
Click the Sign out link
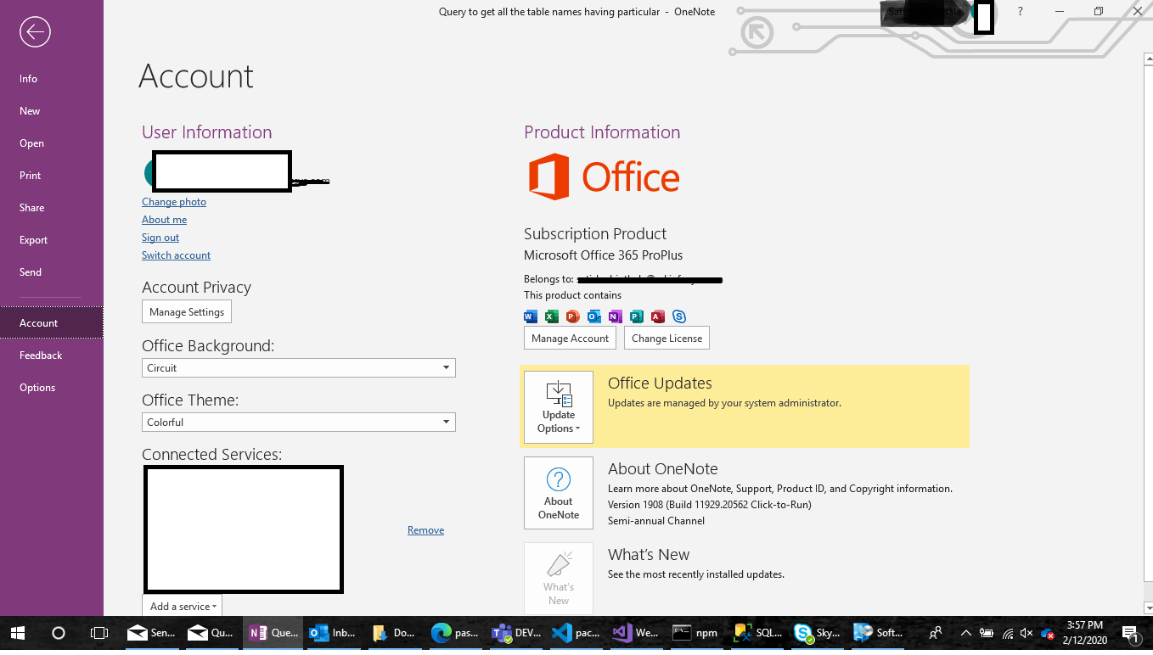tap(160, 238)
